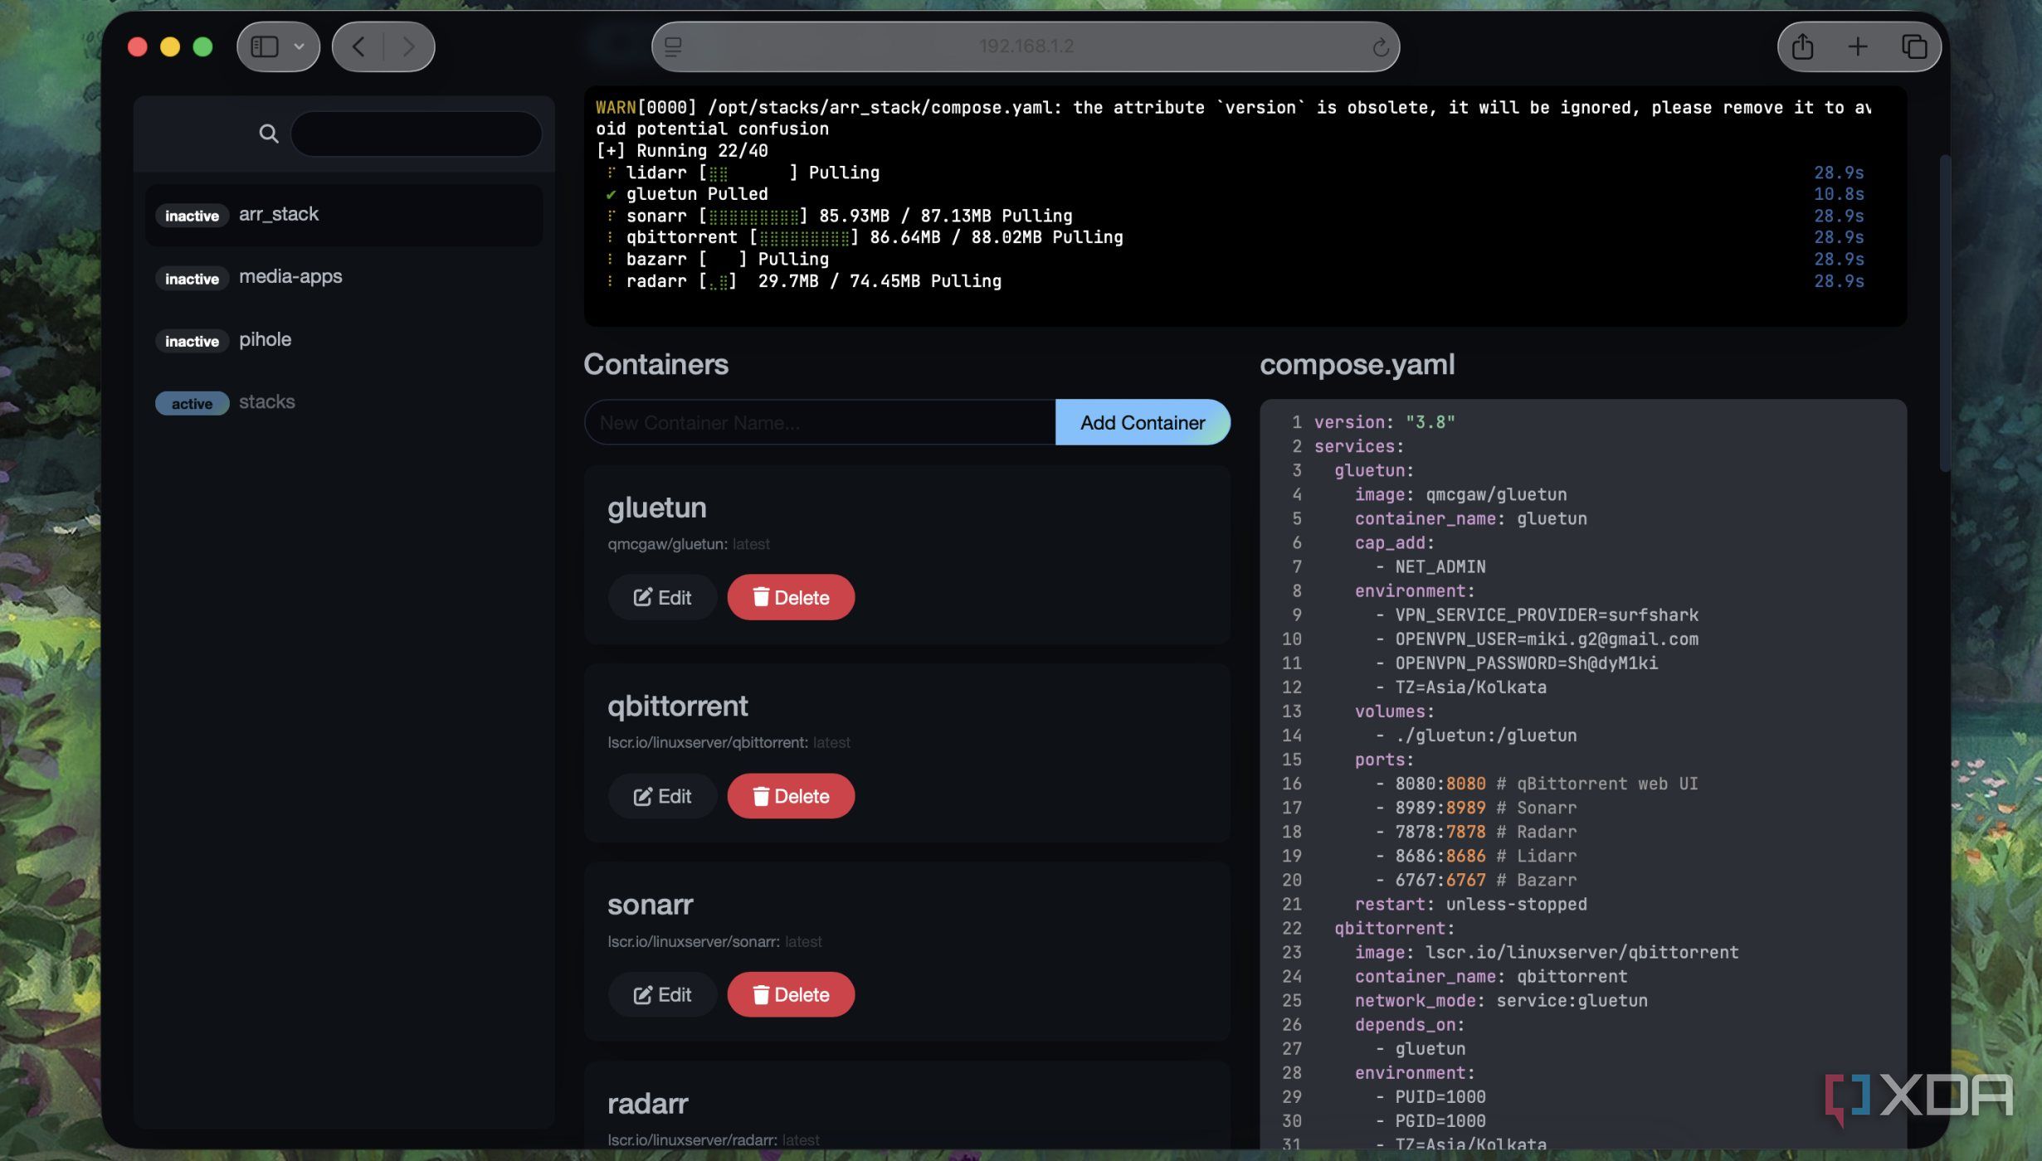This screenshot has width=2042, height=1161.
Task: Click the compose.yaml heading
Action: [x=1357, y=364]
